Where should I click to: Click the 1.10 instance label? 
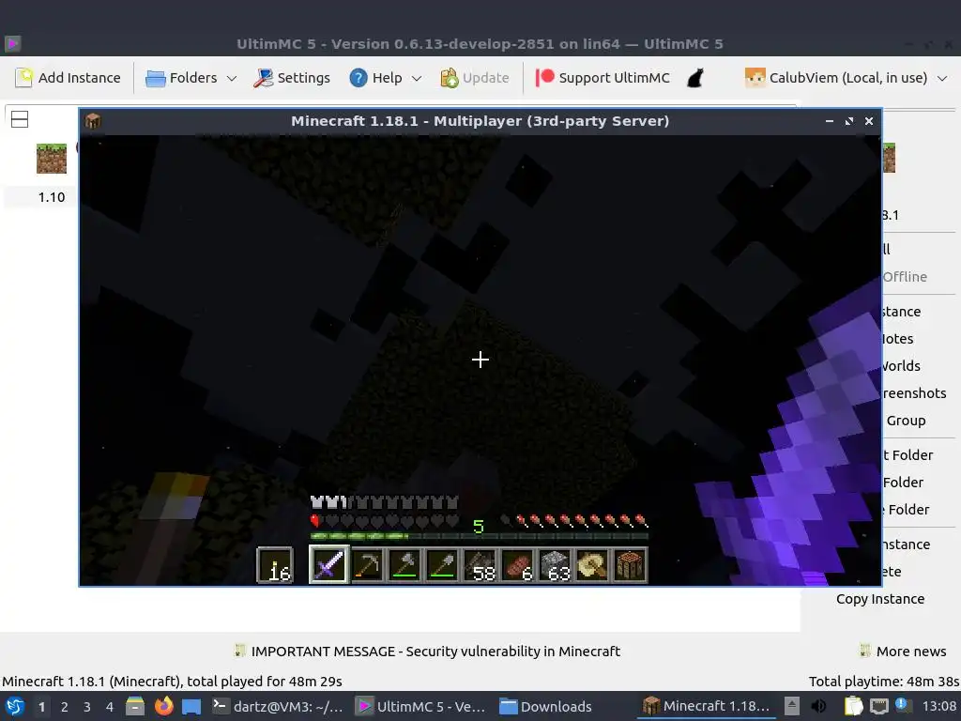[x=52, y=197]
